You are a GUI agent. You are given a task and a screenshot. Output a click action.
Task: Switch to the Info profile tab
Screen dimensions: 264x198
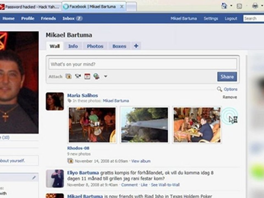pyautogui.click(x=73, y=46)
